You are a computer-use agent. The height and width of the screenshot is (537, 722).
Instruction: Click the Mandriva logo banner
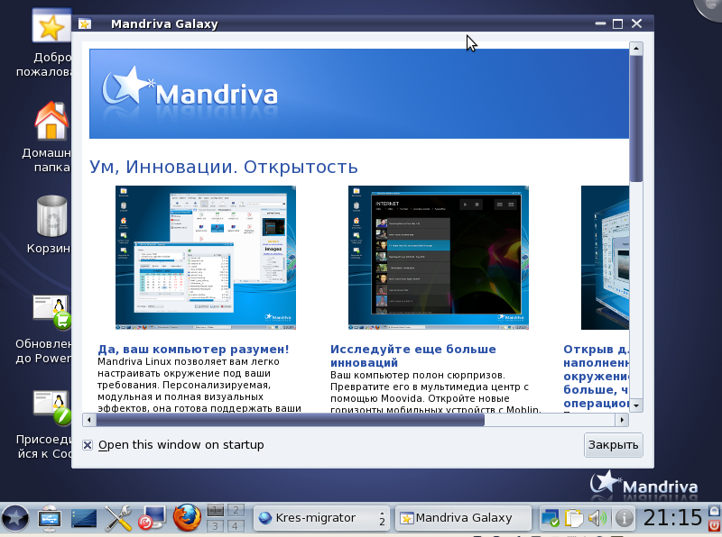tap(359, 94)
